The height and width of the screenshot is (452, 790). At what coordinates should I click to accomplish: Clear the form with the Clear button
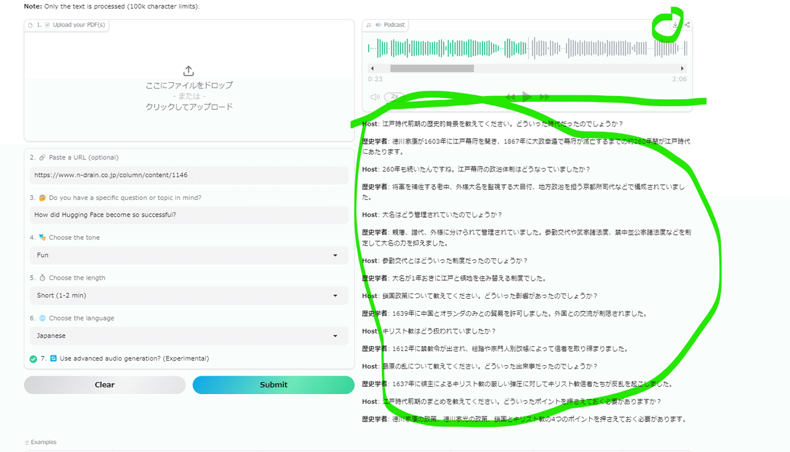click(103, 385)
